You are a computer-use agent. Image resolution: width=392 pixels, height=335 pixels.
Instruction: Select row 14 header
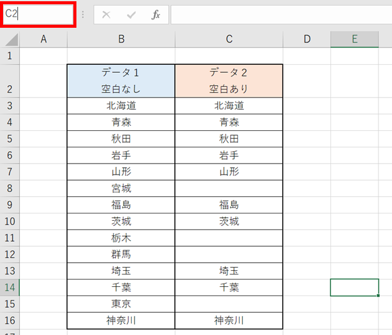(x=9, y=287)
